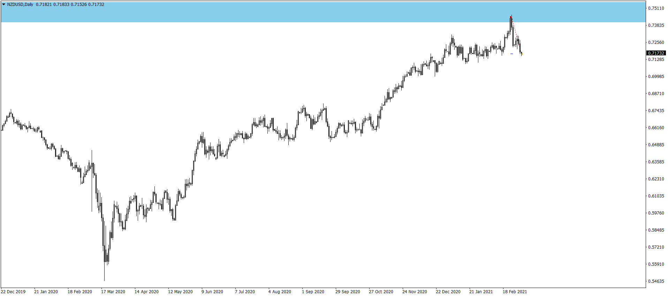The height and width of the screenshot is (296, 668).
Task: Click price level 0.69985 on scale
Action: pyautogui.click(x=656, y=76)
